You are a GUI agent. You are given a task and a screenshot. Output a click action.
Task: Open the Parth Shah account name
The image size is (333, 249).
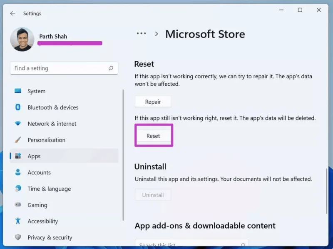tap(53, 37)
